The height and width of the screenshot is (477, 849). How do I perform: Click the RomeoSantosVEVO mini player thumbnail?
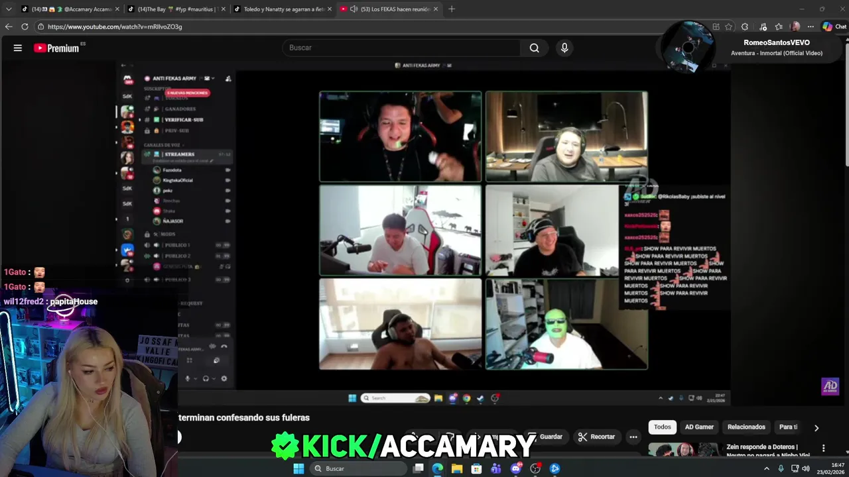(687, 46)
